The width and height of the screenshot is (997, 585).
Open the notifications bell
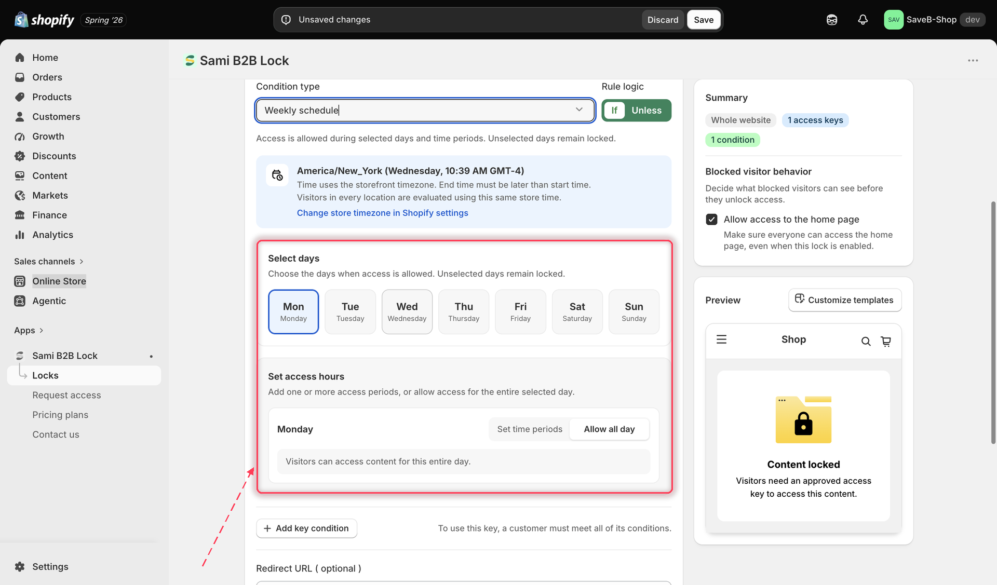(863, 20)
